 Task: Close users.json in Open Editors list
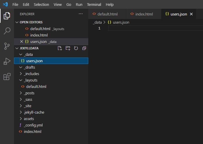(21, 41)
